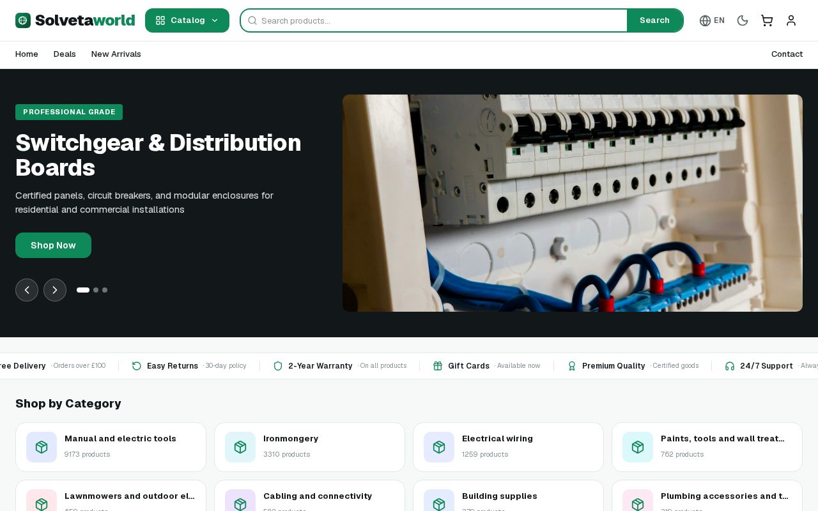Click the Electrical wiring category icon
Image resolution: width=818 pixels, height=511 pixels.
point(439,447)
